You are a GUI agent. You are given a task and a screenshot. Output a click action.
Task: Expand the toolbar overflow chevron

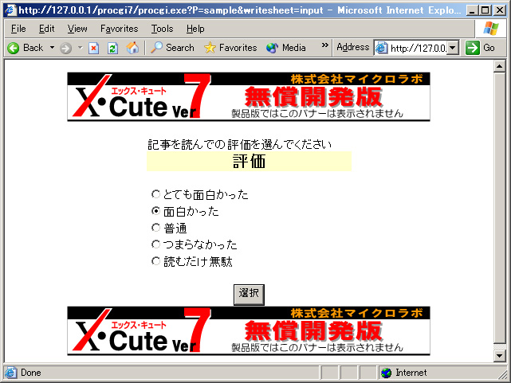324,45
